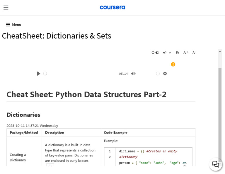The image size is (225, 174).
Task: Open the top-left hamburger navigation icon
Action: coord(6,8)
